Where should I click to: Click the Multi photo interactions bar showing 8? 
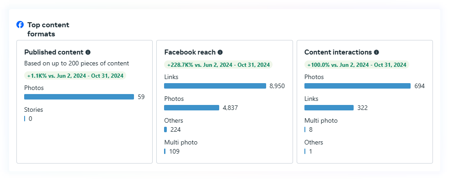305,129
